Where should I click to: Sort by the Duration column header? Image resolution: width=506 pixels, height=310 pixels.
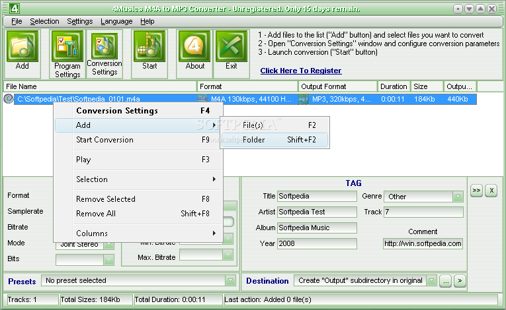(394, 86)
